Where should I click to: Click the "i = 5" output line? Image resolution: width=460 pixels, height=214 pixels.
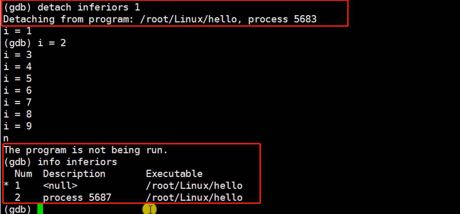(x=18, y=78)
